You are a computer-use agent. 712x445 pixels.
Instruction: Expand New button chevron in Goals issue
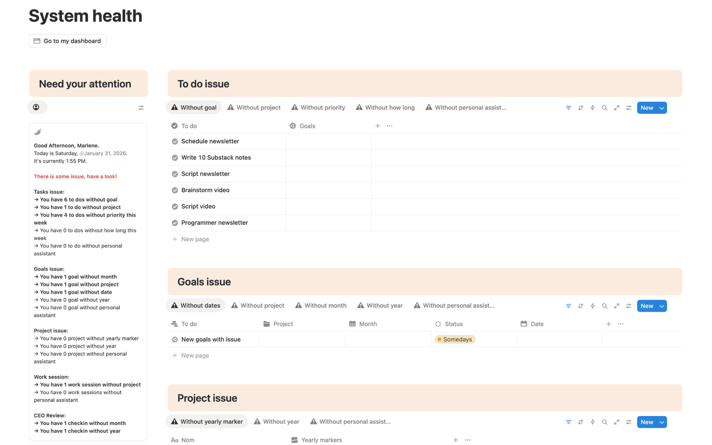point(662,306)
